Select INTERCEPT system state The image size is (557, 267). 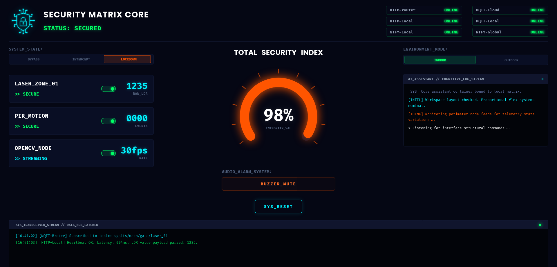pyautogui.click(x=81, y=59)
